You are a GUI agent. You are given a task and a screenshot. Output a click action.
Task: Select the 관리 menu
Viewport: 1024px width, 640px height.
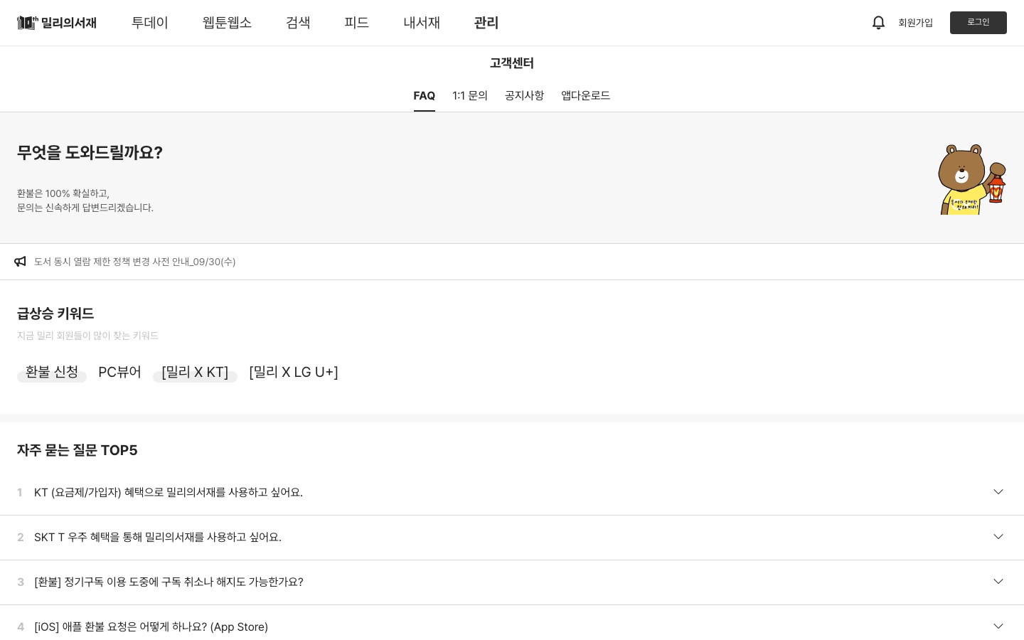point(486,23)
